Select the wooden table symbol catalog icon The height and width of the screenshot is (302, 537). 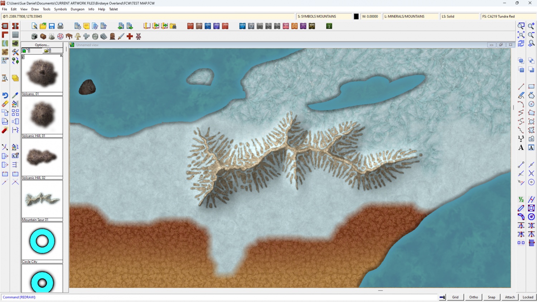(x=69, y=36)
